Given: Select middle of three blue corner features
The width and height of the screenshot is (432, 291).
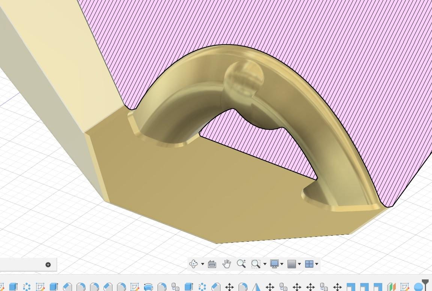Looking at the screenshot, I should point(364,287).
